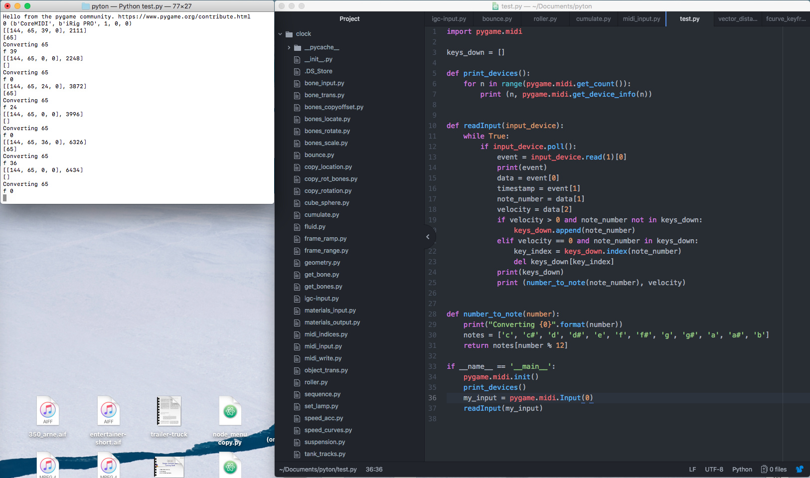
Task: Click the ~/Documents/pyton/test.py path in status bar
Action: 318,469
